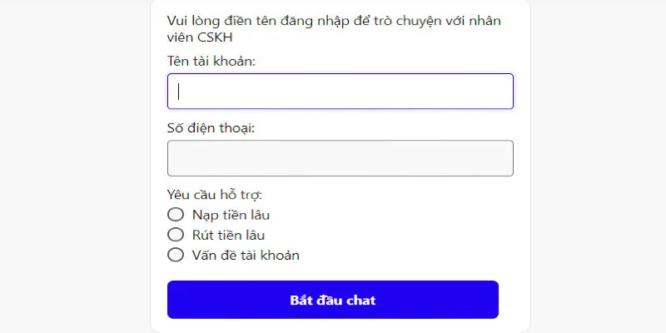Screen dimensions: 666x333
Task: Click the empty circle beside Vấn đề tài khoản
Action: pyautogui.click(x=176, y=255)
